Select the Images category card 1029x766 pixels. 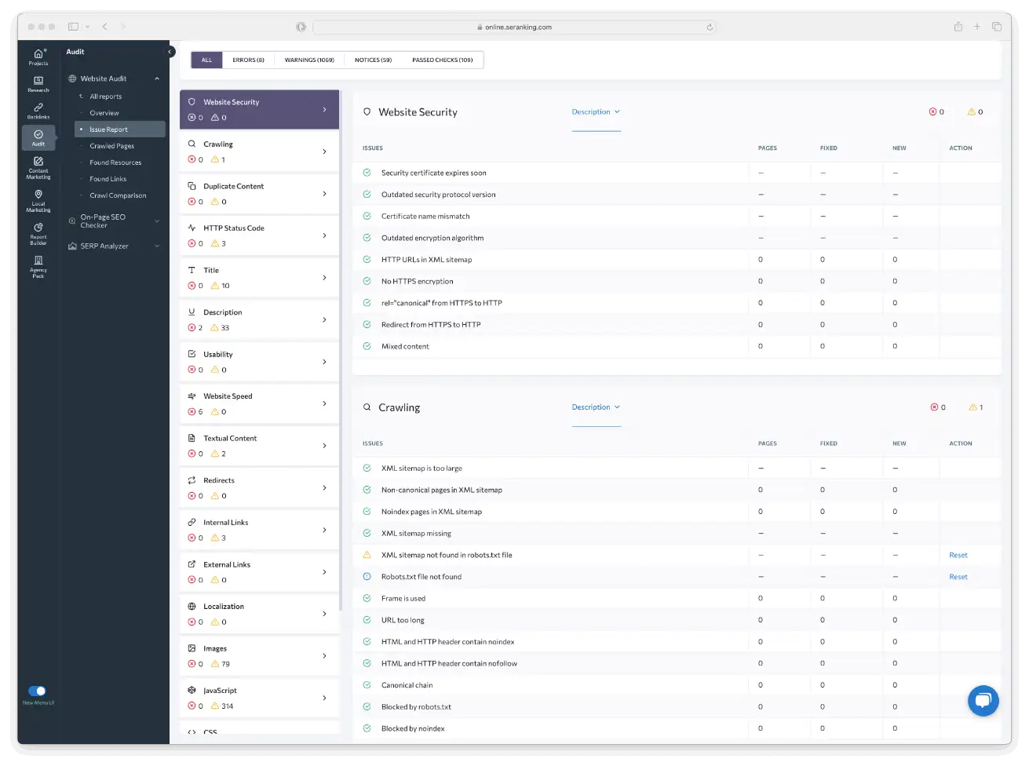tap(259, 656)
